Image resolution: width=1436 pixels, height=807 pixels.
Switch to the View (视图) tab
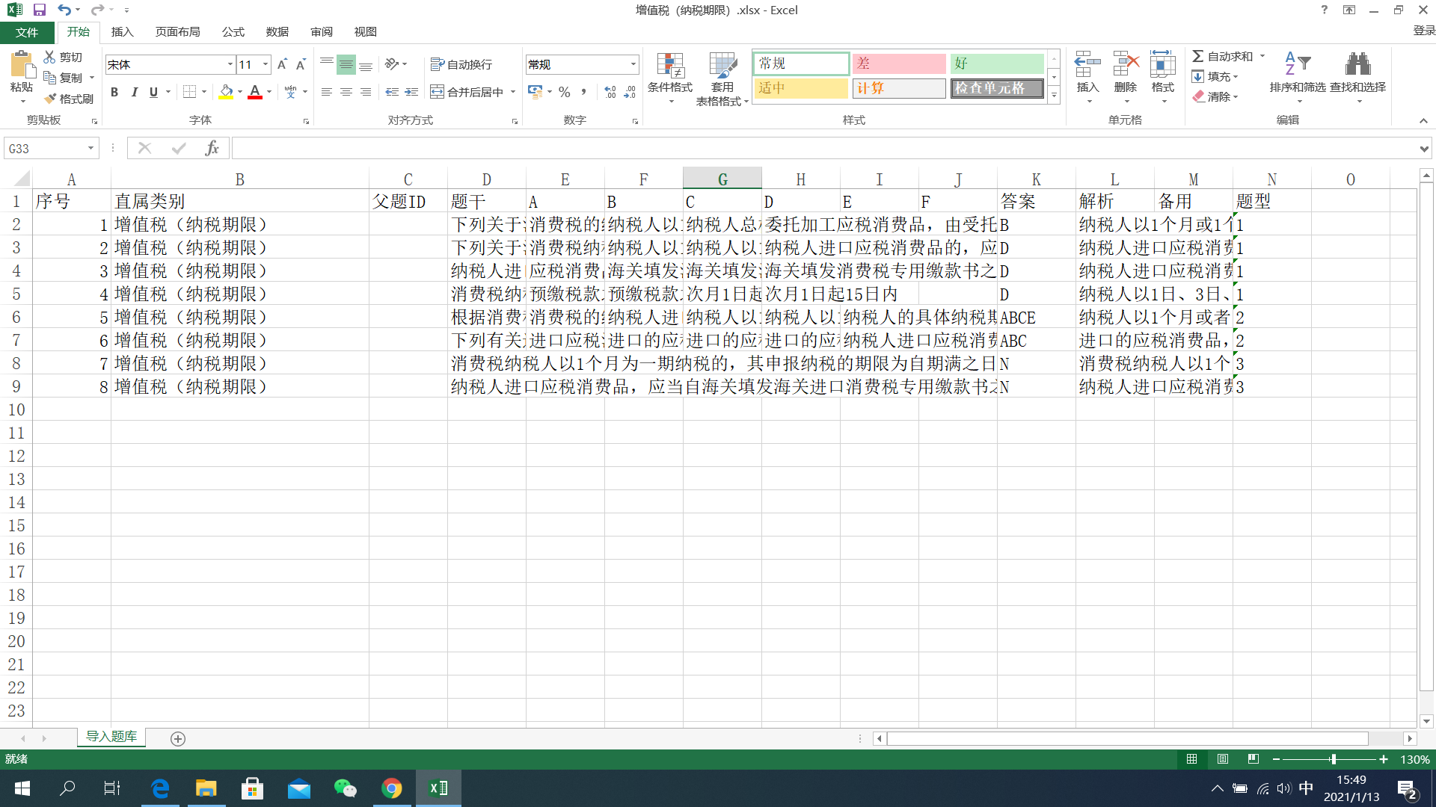click(x=366, y=32)
